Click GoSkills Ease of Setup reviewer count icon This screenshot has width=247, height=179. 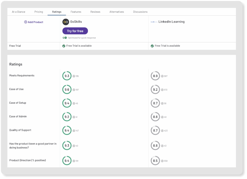74,103
